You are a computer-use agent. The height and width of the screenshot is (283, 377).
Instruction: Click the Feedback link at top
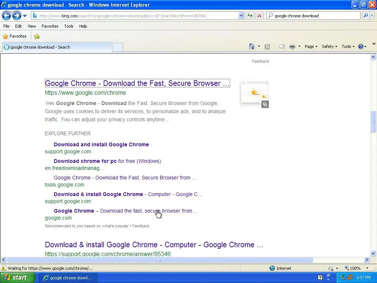(260, 62)
